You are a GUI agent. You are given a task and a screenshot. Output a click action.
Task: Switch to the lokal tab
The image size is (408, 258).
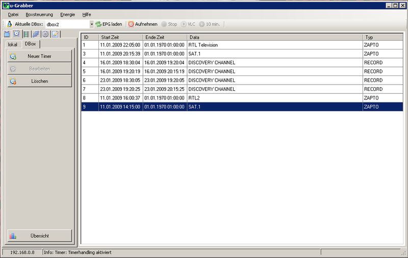(x=13, y=44)
